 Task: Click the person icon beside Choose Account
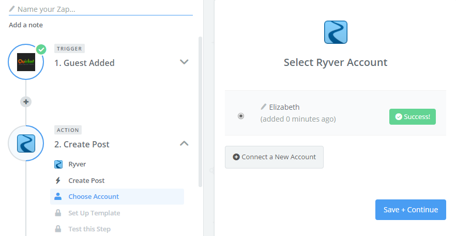[x=58, y=196]
